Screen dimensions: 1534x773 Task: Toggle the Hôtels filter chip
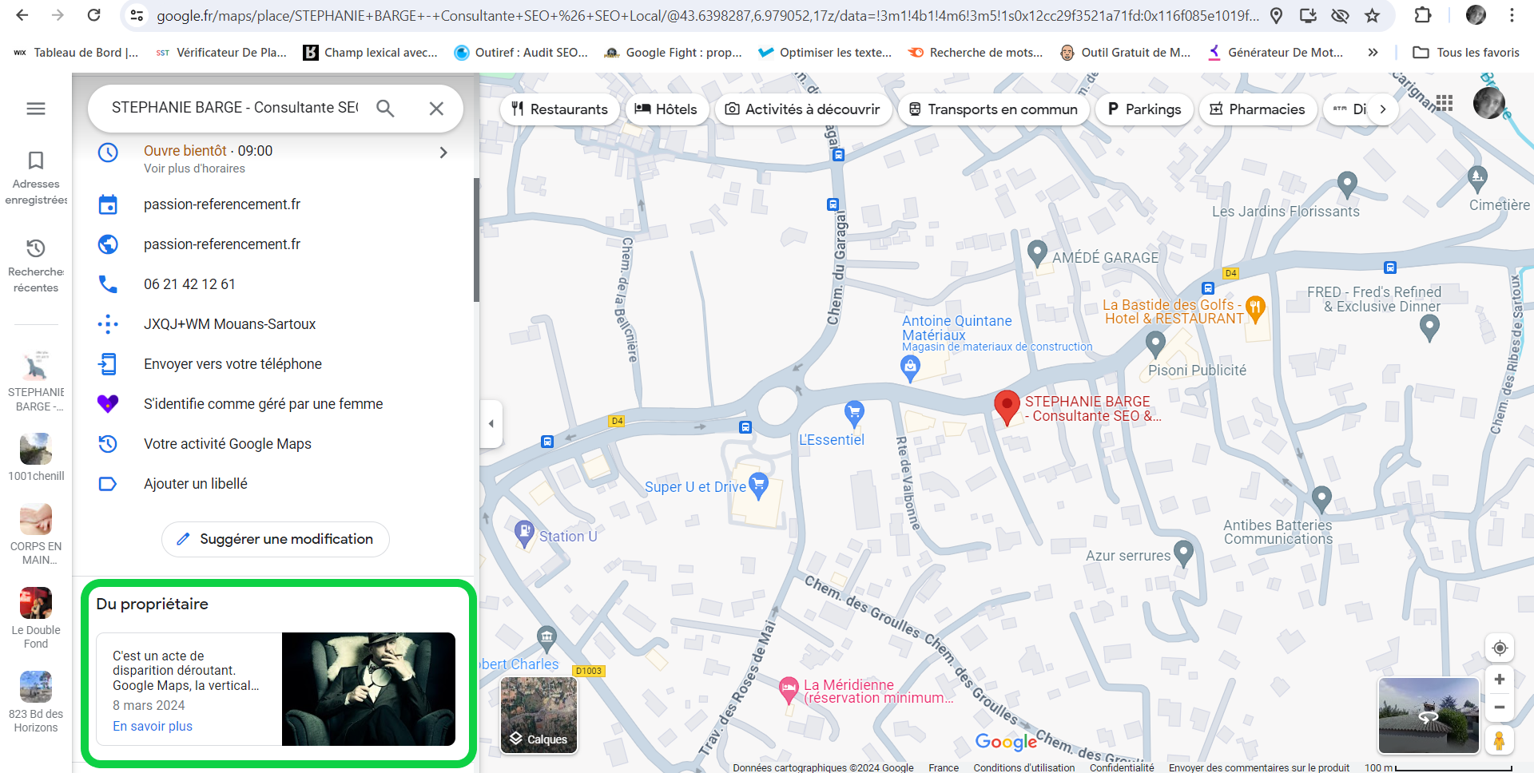666,109
